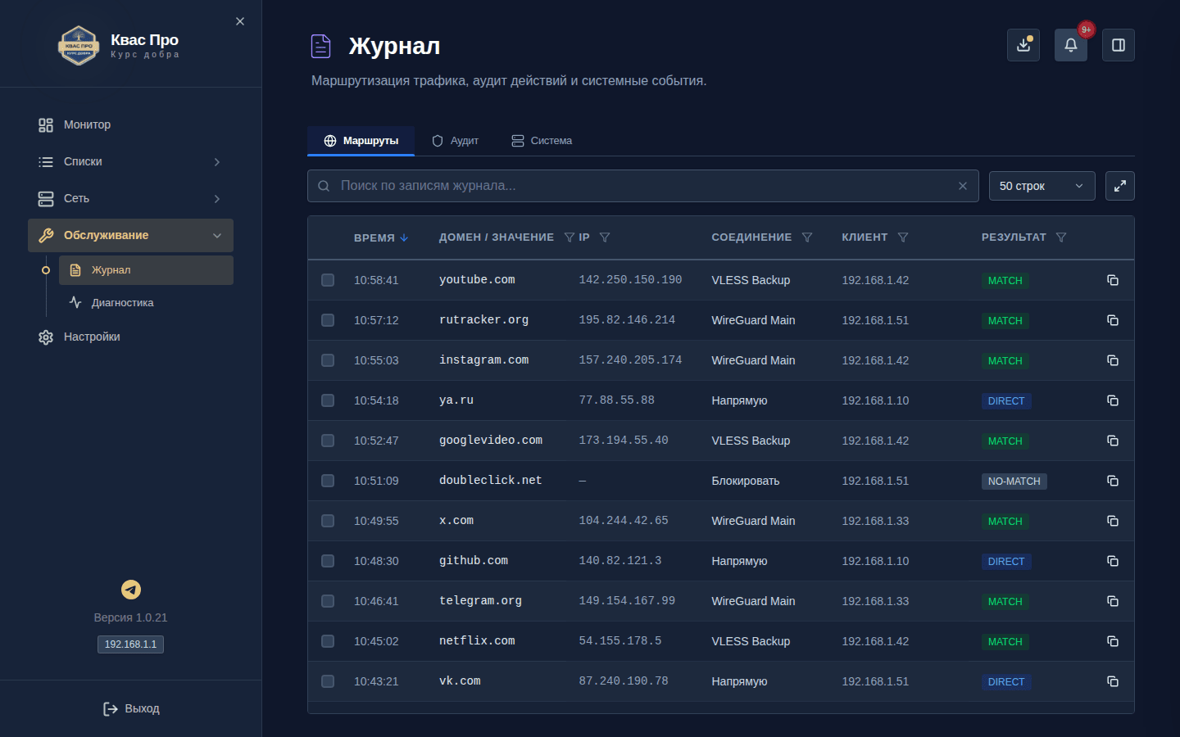The height and width of the screenshot is (737, 1180).
Task: Expand log table to fullscreen
Action: pyautogui.click(x=1120, y=186)
